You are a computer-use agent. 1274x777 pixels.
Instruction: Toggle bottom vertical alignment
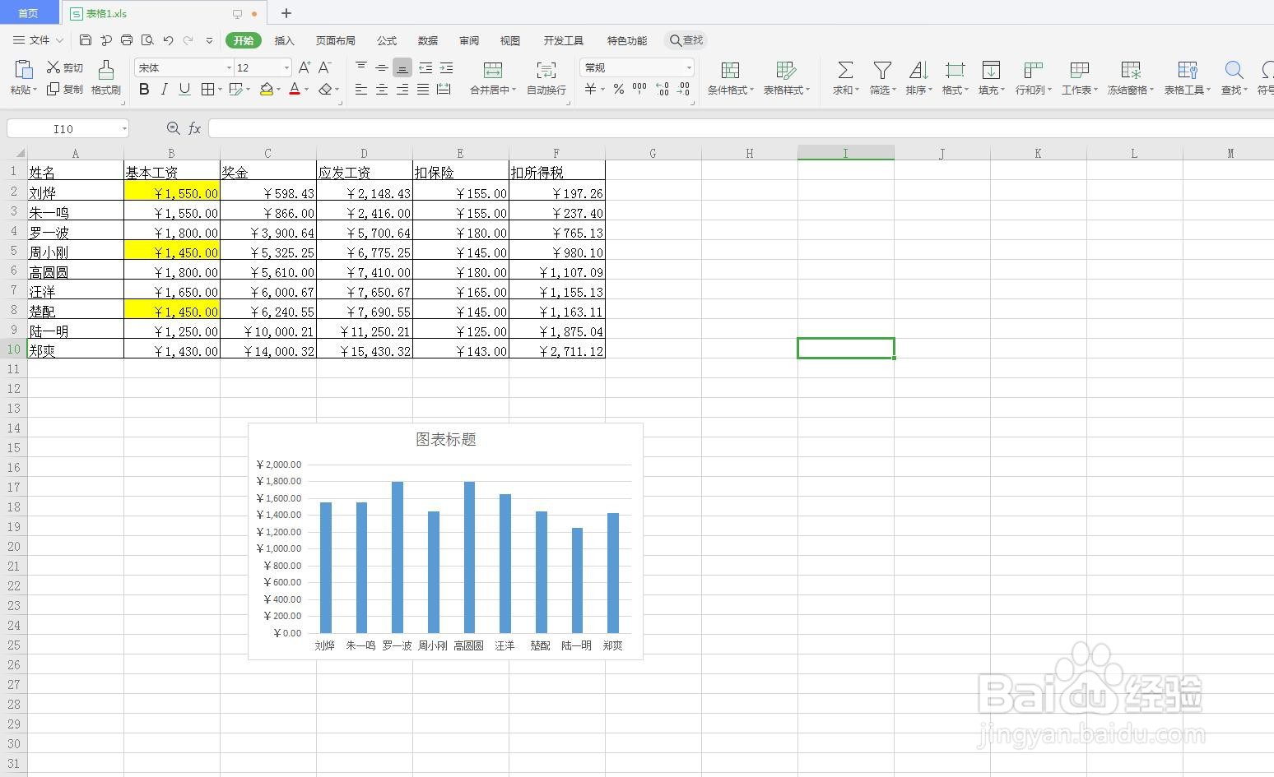[x=402, y=67]
